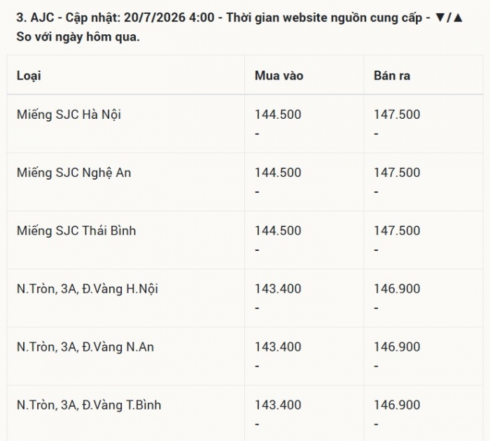Click "N.Tròn, 3A, Đ.Vàng T.Bình" row label
This screenshot has height=441, width=490.
pyautogui.click(x=89, y=405)
